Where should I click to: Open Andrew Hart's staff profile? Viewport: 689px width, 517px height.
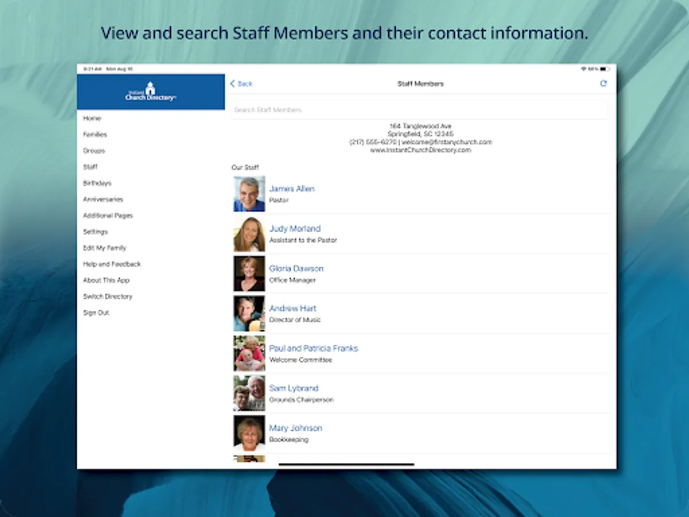pyautogui.click(x=421, y=314)
